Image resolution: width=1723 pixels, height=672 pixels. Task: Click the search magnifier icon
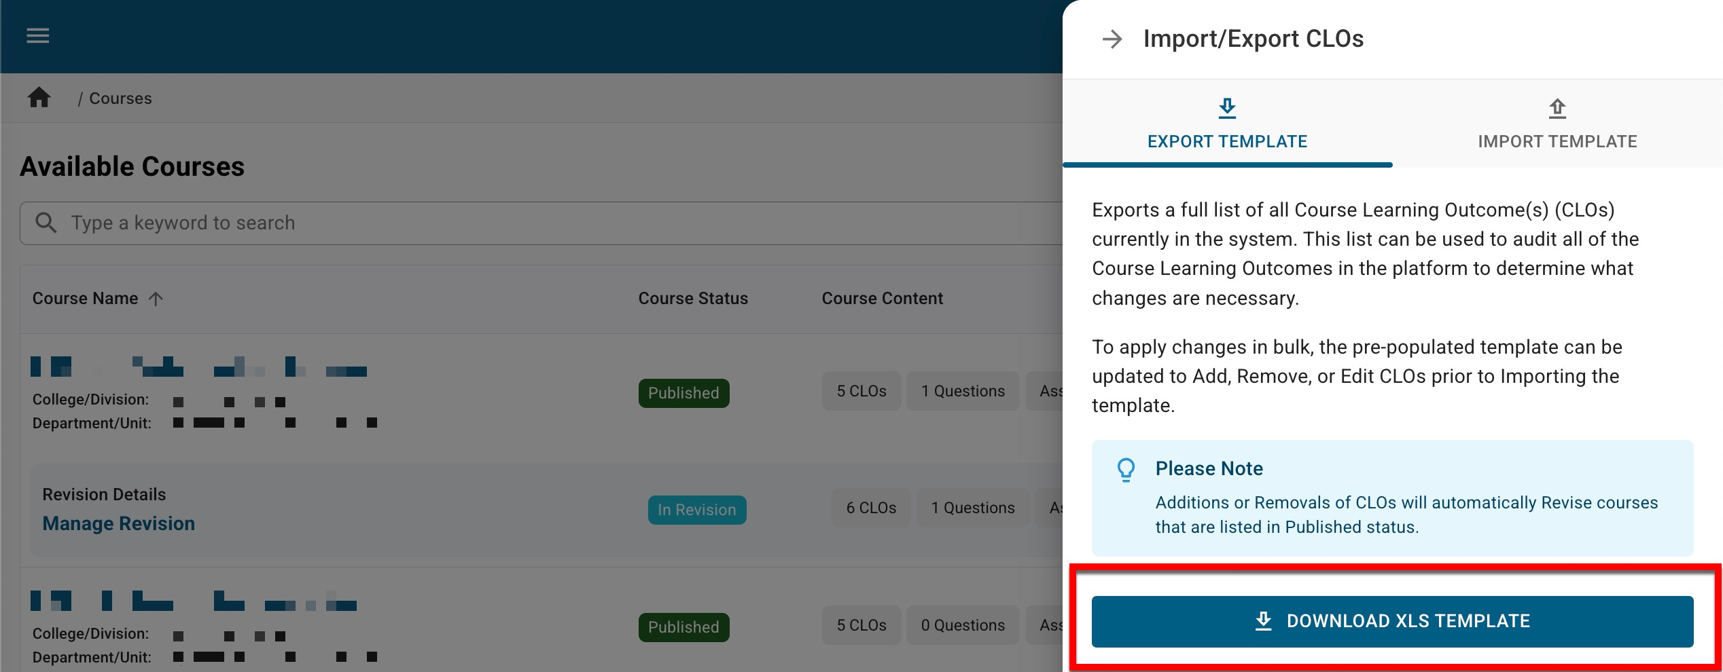pyautogui.click(x=46, y=223)
